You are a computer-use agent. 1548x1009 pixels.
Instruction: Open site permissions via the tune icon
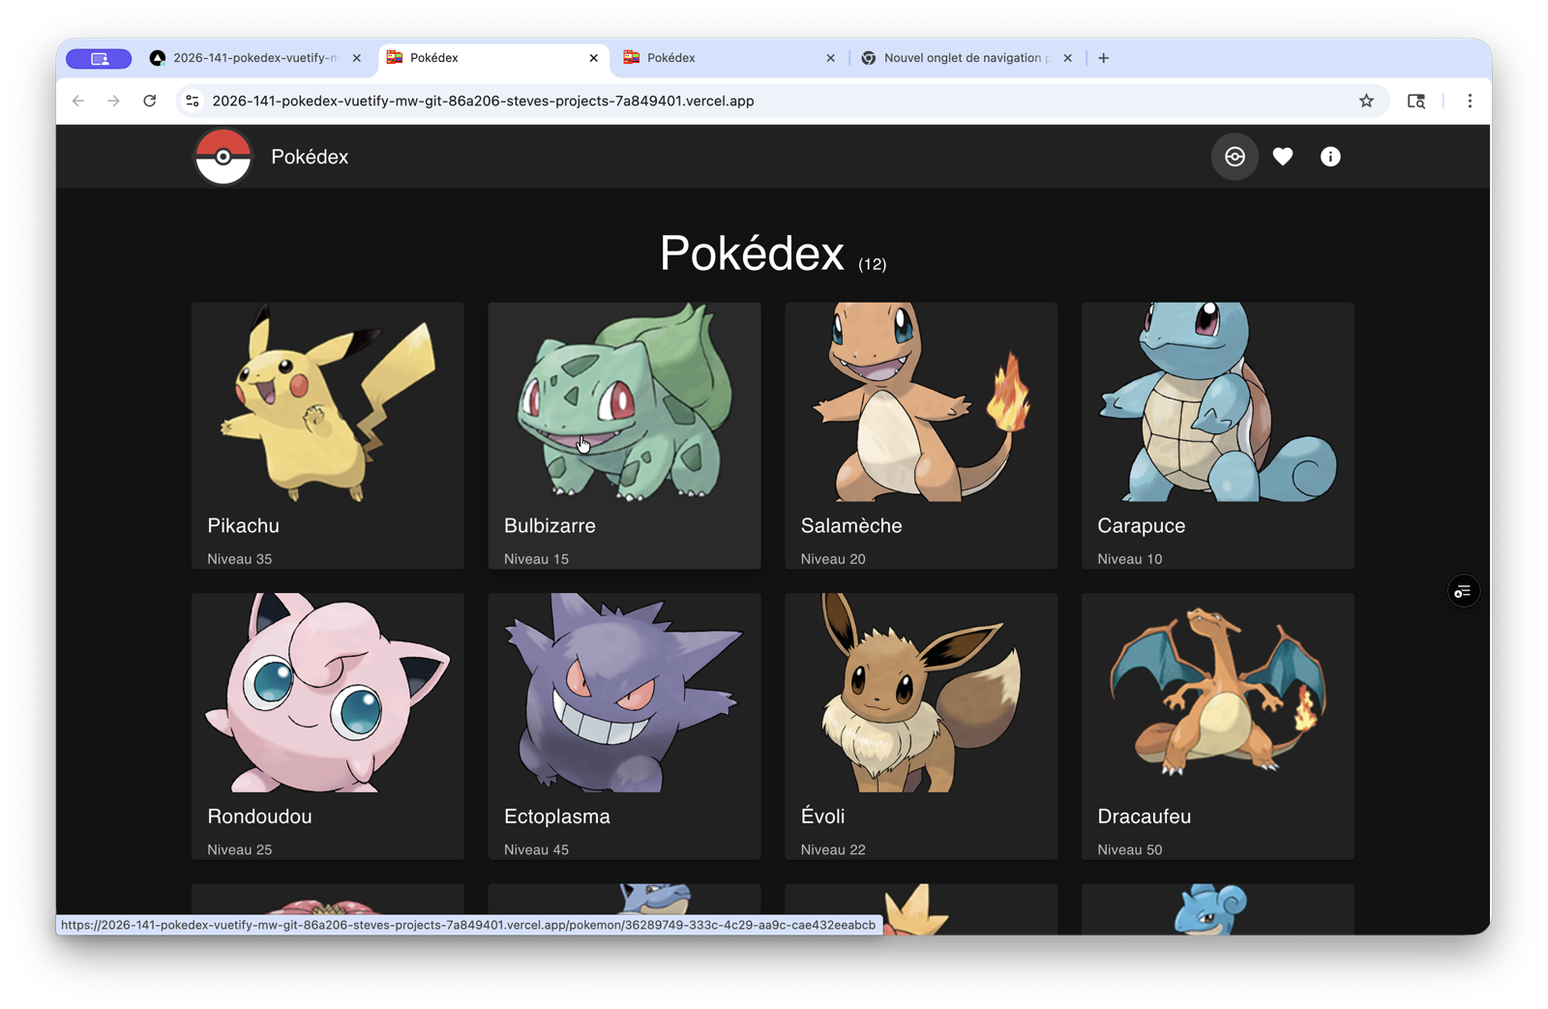(192, 101)
